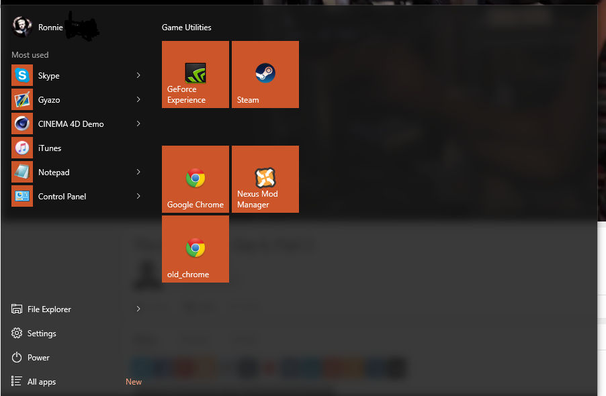This screenshot has width=606, height=396.
Task: Open Nexus Mod Manager tile
Action: click(x=265, y=179)
